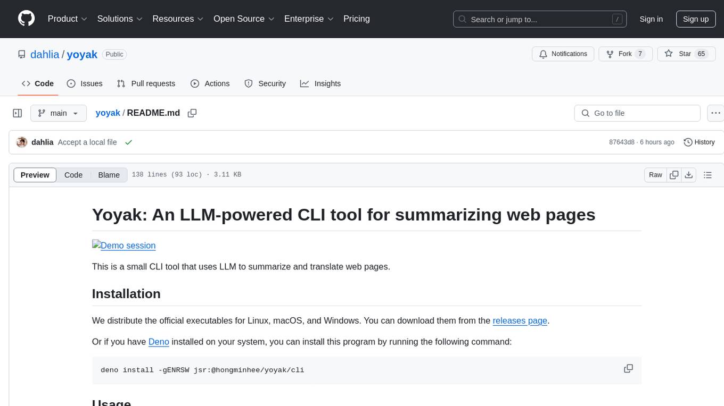Click the Issues tab icon
The height and width of the screenshot is (406, 724).
[71, 83]
